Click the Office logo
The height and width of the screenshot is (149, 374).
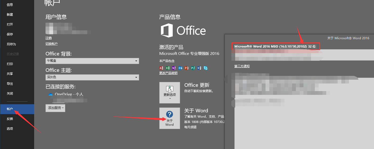click(183, 31)
